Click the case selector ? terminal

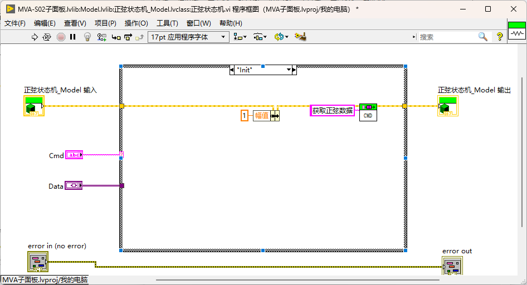click(121, 154)
